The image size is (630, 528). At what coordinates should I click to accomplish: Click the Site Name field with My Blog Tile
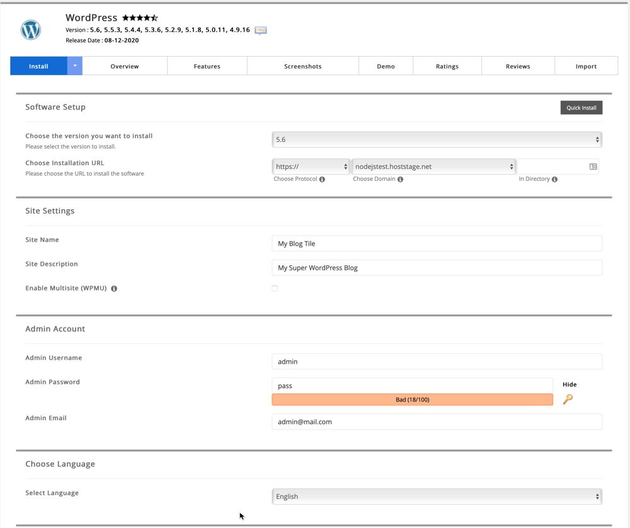click(437, 243)
